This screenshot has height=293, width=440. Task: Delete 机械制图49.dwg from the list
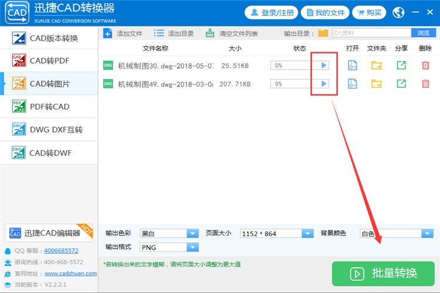point(425,84)
